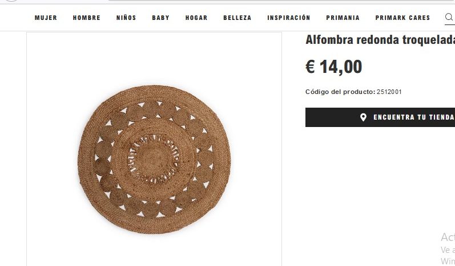Click the round jute rug product image
The height and width of the screenshot is (266, 455).
coord(154,159)
